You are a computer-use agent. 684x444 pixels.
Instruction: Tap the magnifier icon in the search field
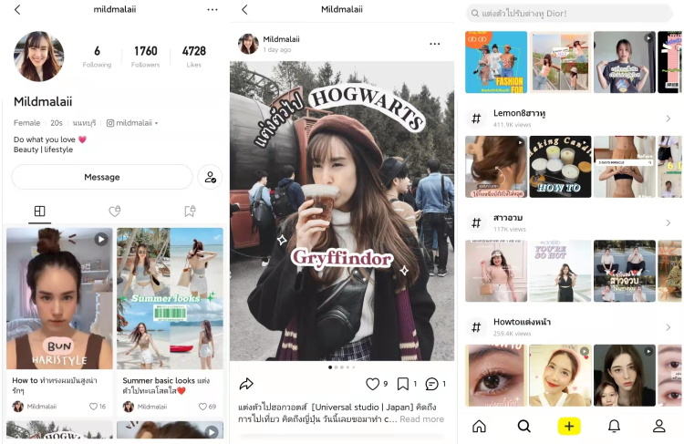pyautogui.click(x=475, y=14)
